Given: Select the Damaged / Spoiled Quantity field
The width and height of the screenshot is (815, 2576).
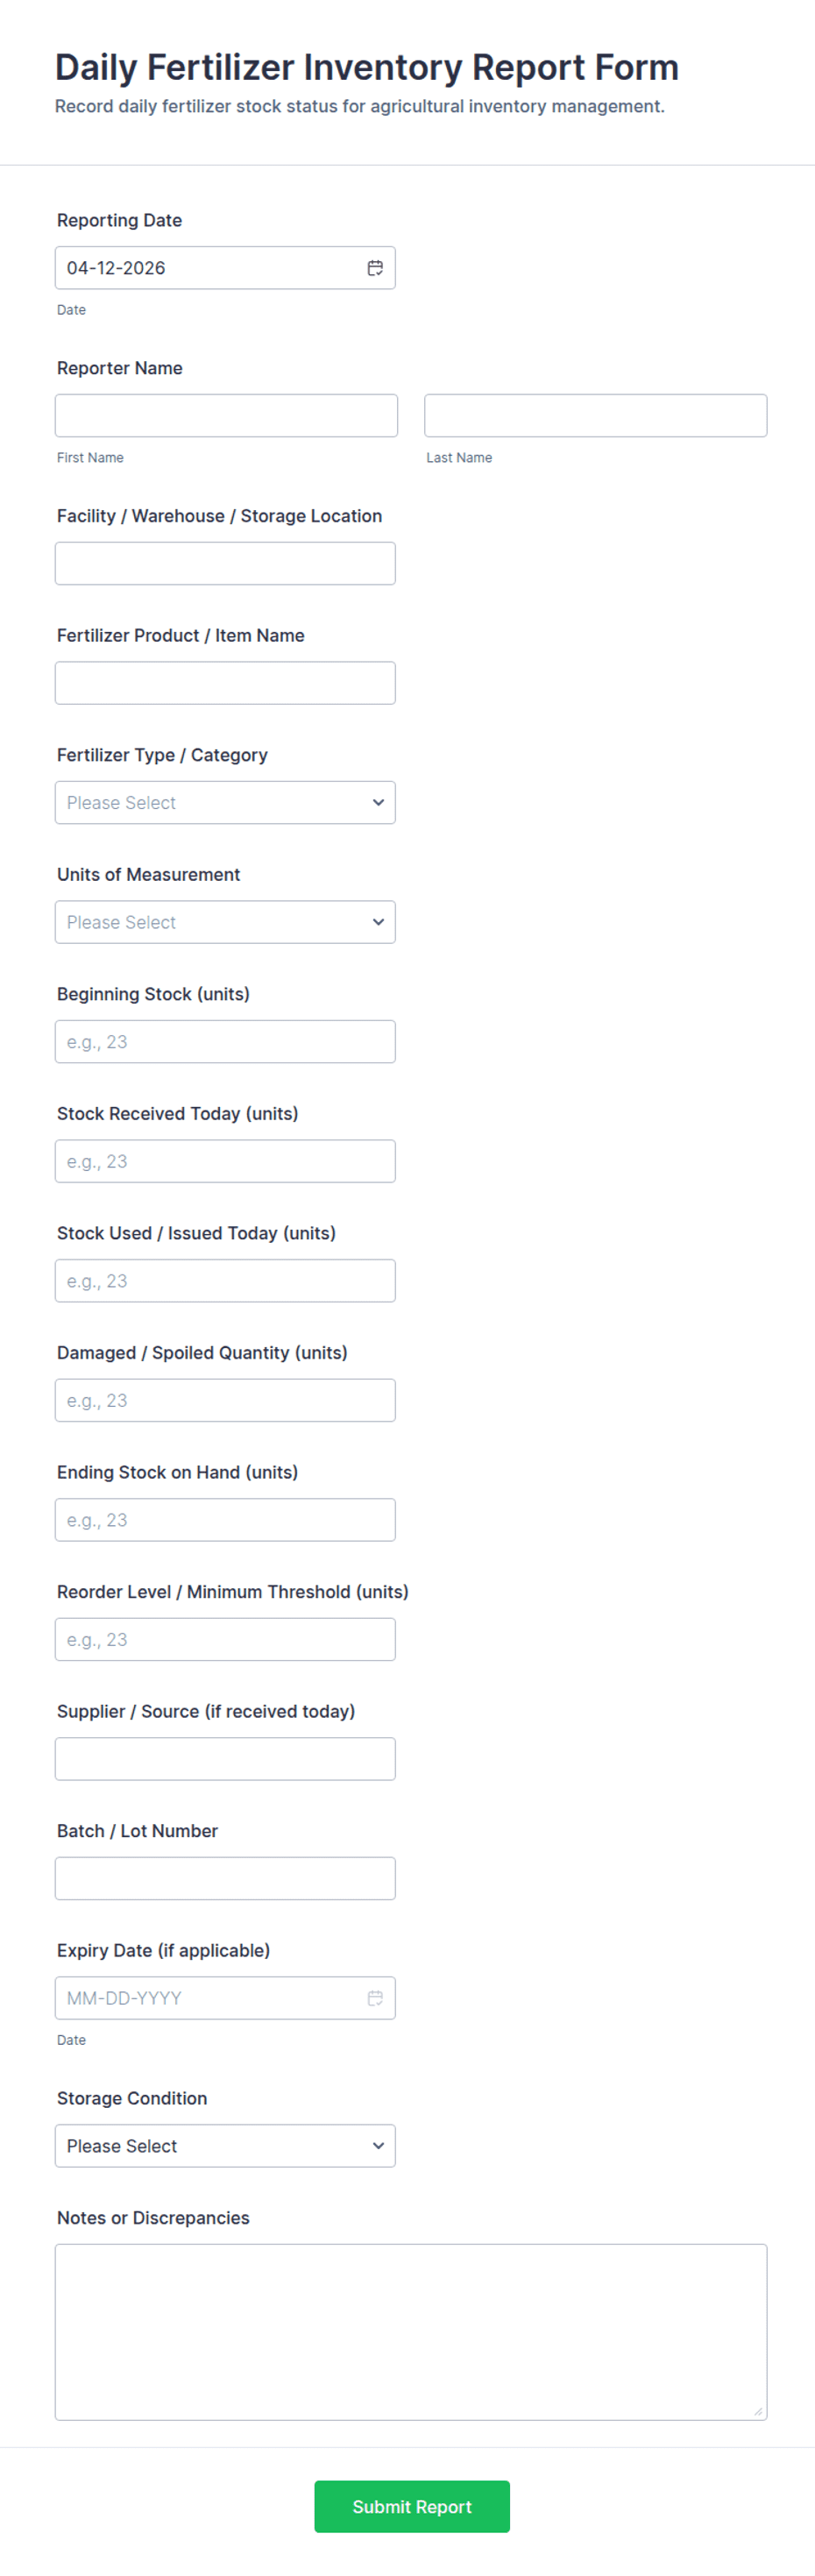Looking at the screenshot, I should pos(225,1400).
